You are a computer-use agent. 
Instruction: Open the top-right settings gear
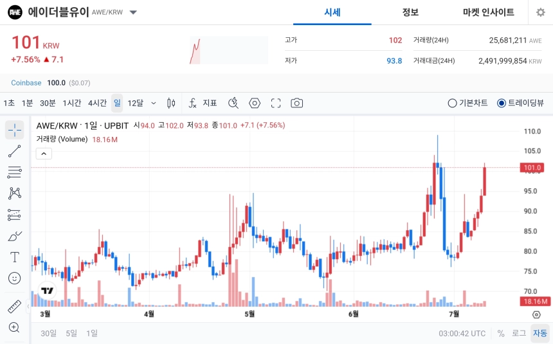540,12
